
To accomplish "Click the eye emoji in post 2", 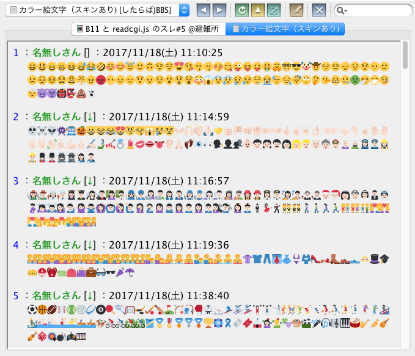I will 199,144.
